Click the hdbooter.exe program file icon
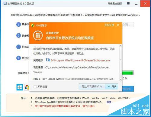The image size is (151, 117). [x=48, y=60]
